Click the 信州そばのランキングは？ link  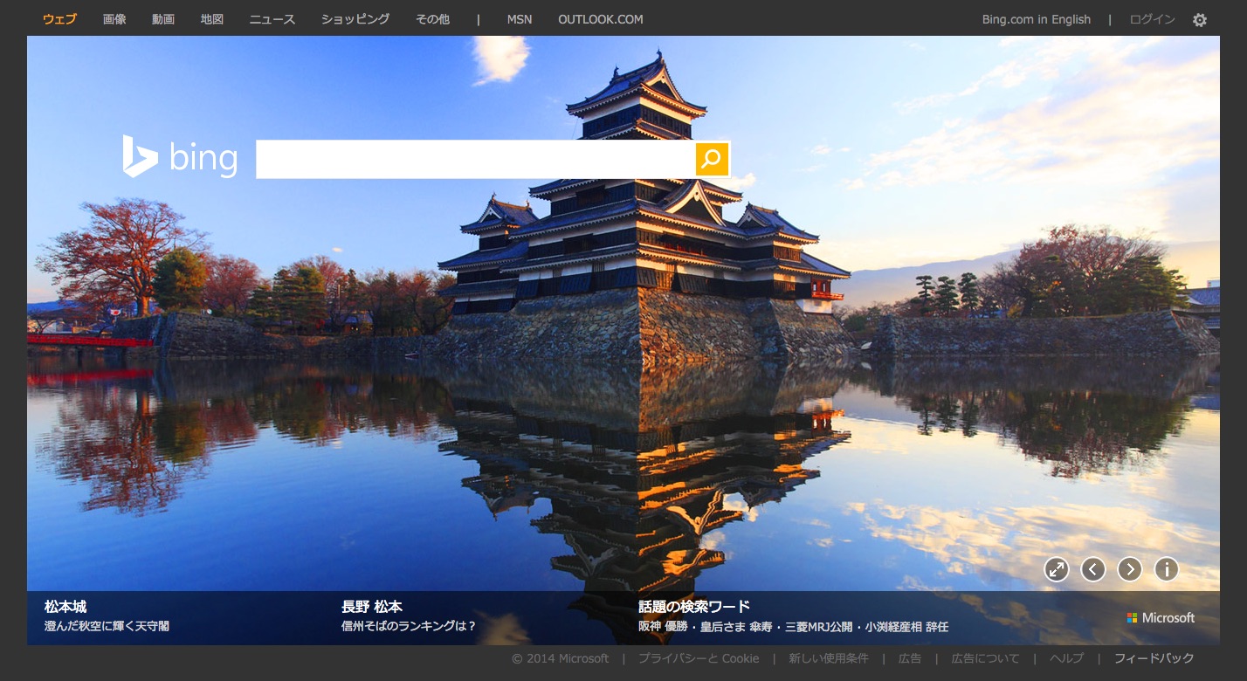tap(409, 626)
